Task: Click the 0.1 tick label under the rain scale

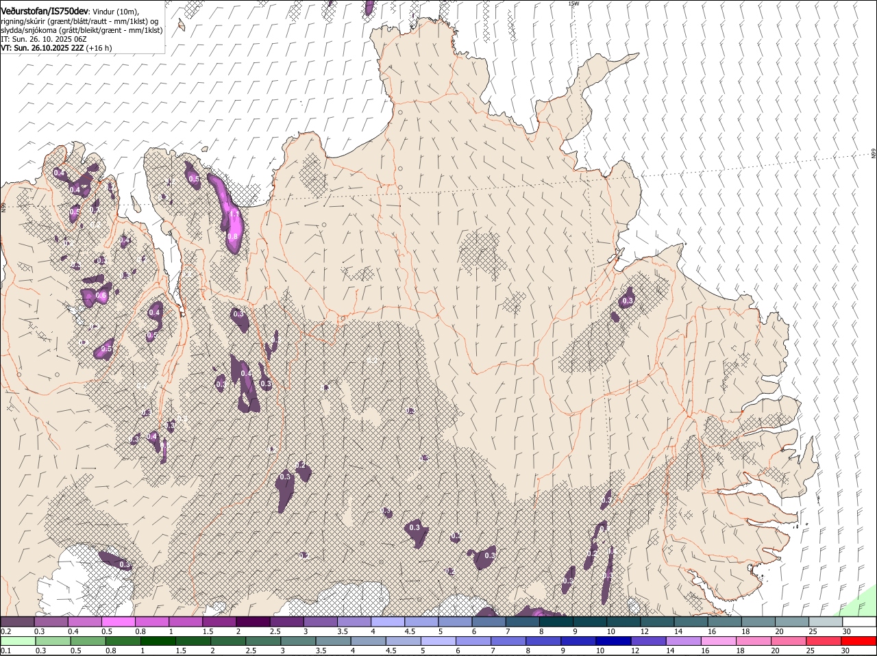Action: point(6,651)
